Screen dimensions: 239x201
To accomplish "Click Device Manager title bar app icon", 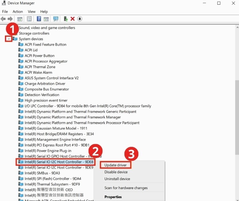I will click(4, 3).
